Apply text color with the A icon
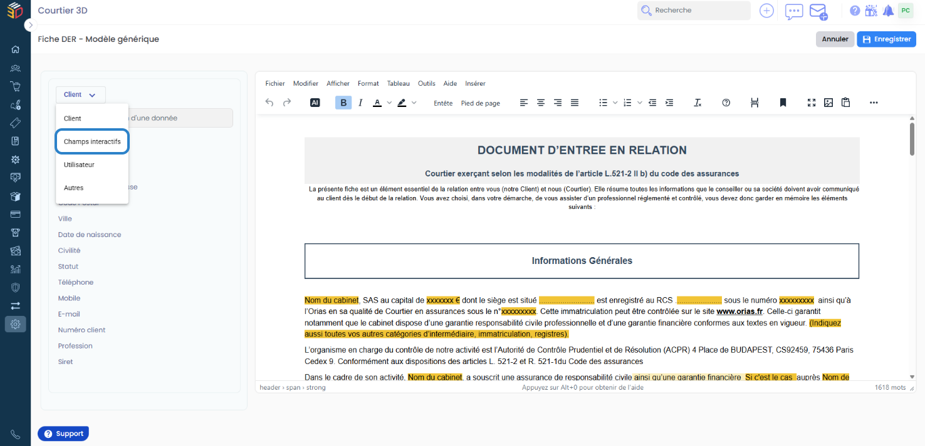The width and height of the screenshot is (925, 446). pyautogui.click(x=377, y=103)
